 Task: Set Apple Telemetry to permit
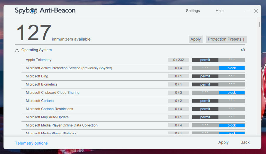pyautogui.click(x=205, y=60)
